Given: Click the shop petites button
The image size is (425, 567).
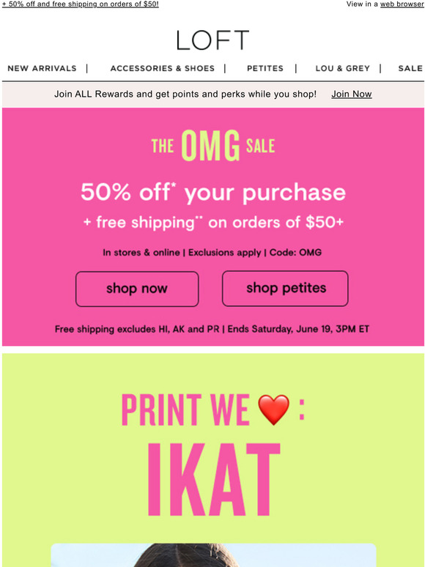Looking at the screenshot, I should 285,288.
